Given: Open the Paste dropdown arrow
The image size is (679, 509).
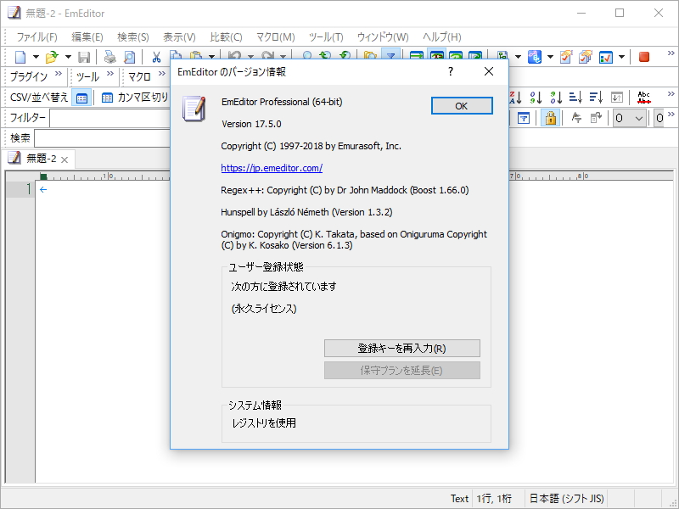Looking at the screenshot, I should pyautogui.click(x=210, y=57).
